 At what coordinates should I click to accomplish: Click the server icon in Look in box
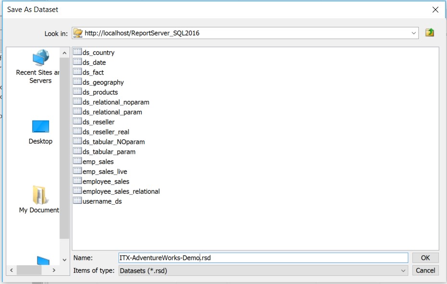(x=78, y=33)
